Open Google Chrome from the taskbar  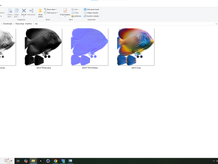[x=55, y=161]
